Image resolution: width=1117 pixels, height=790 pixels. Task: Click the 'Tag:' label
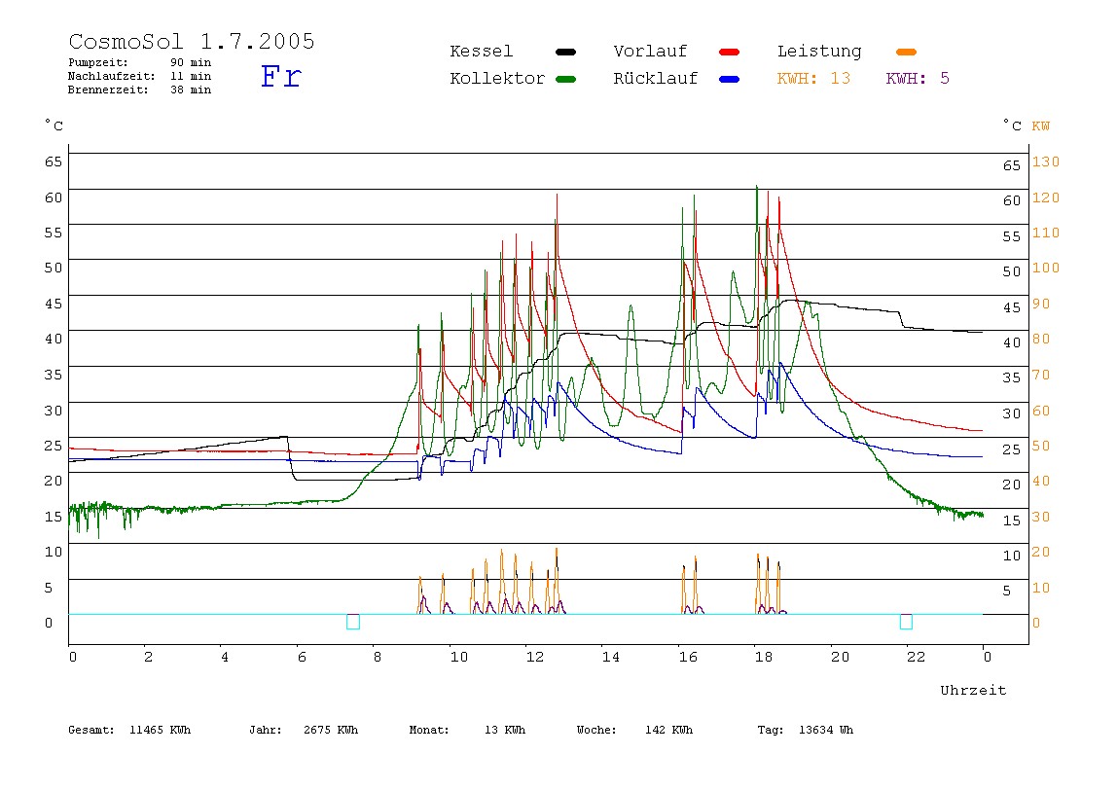click(771, 730)
